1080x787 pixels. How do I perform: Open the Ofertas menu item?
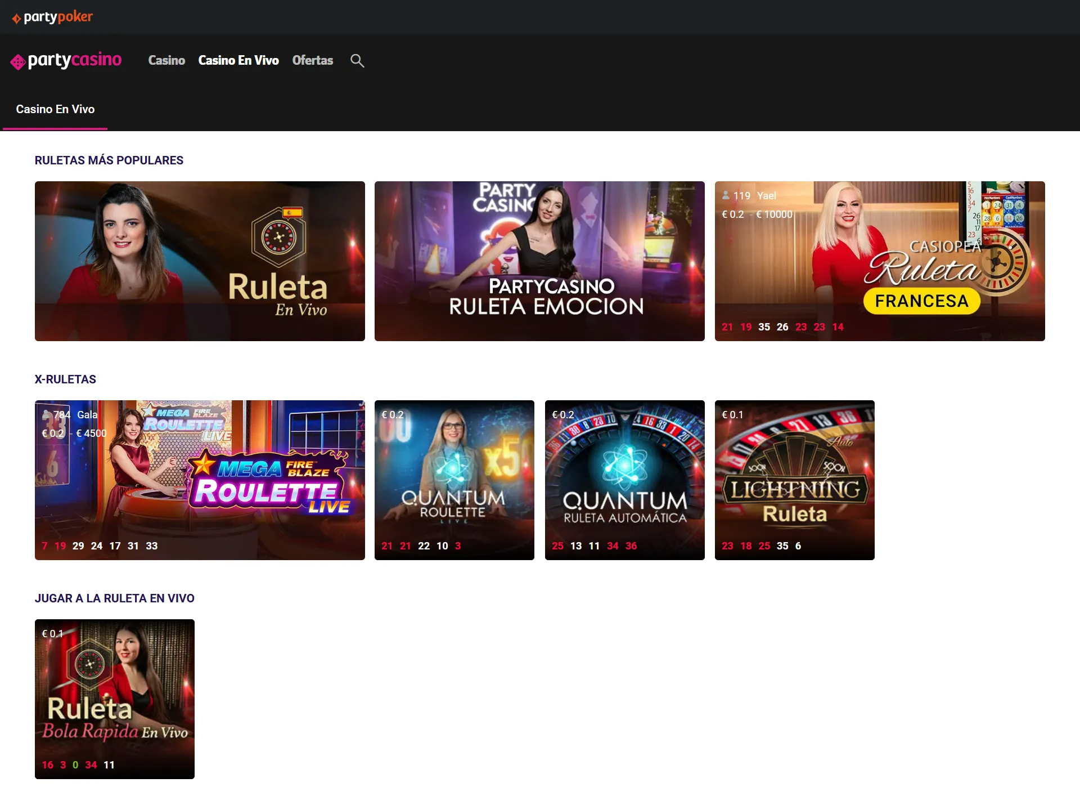tap(313, 60)
